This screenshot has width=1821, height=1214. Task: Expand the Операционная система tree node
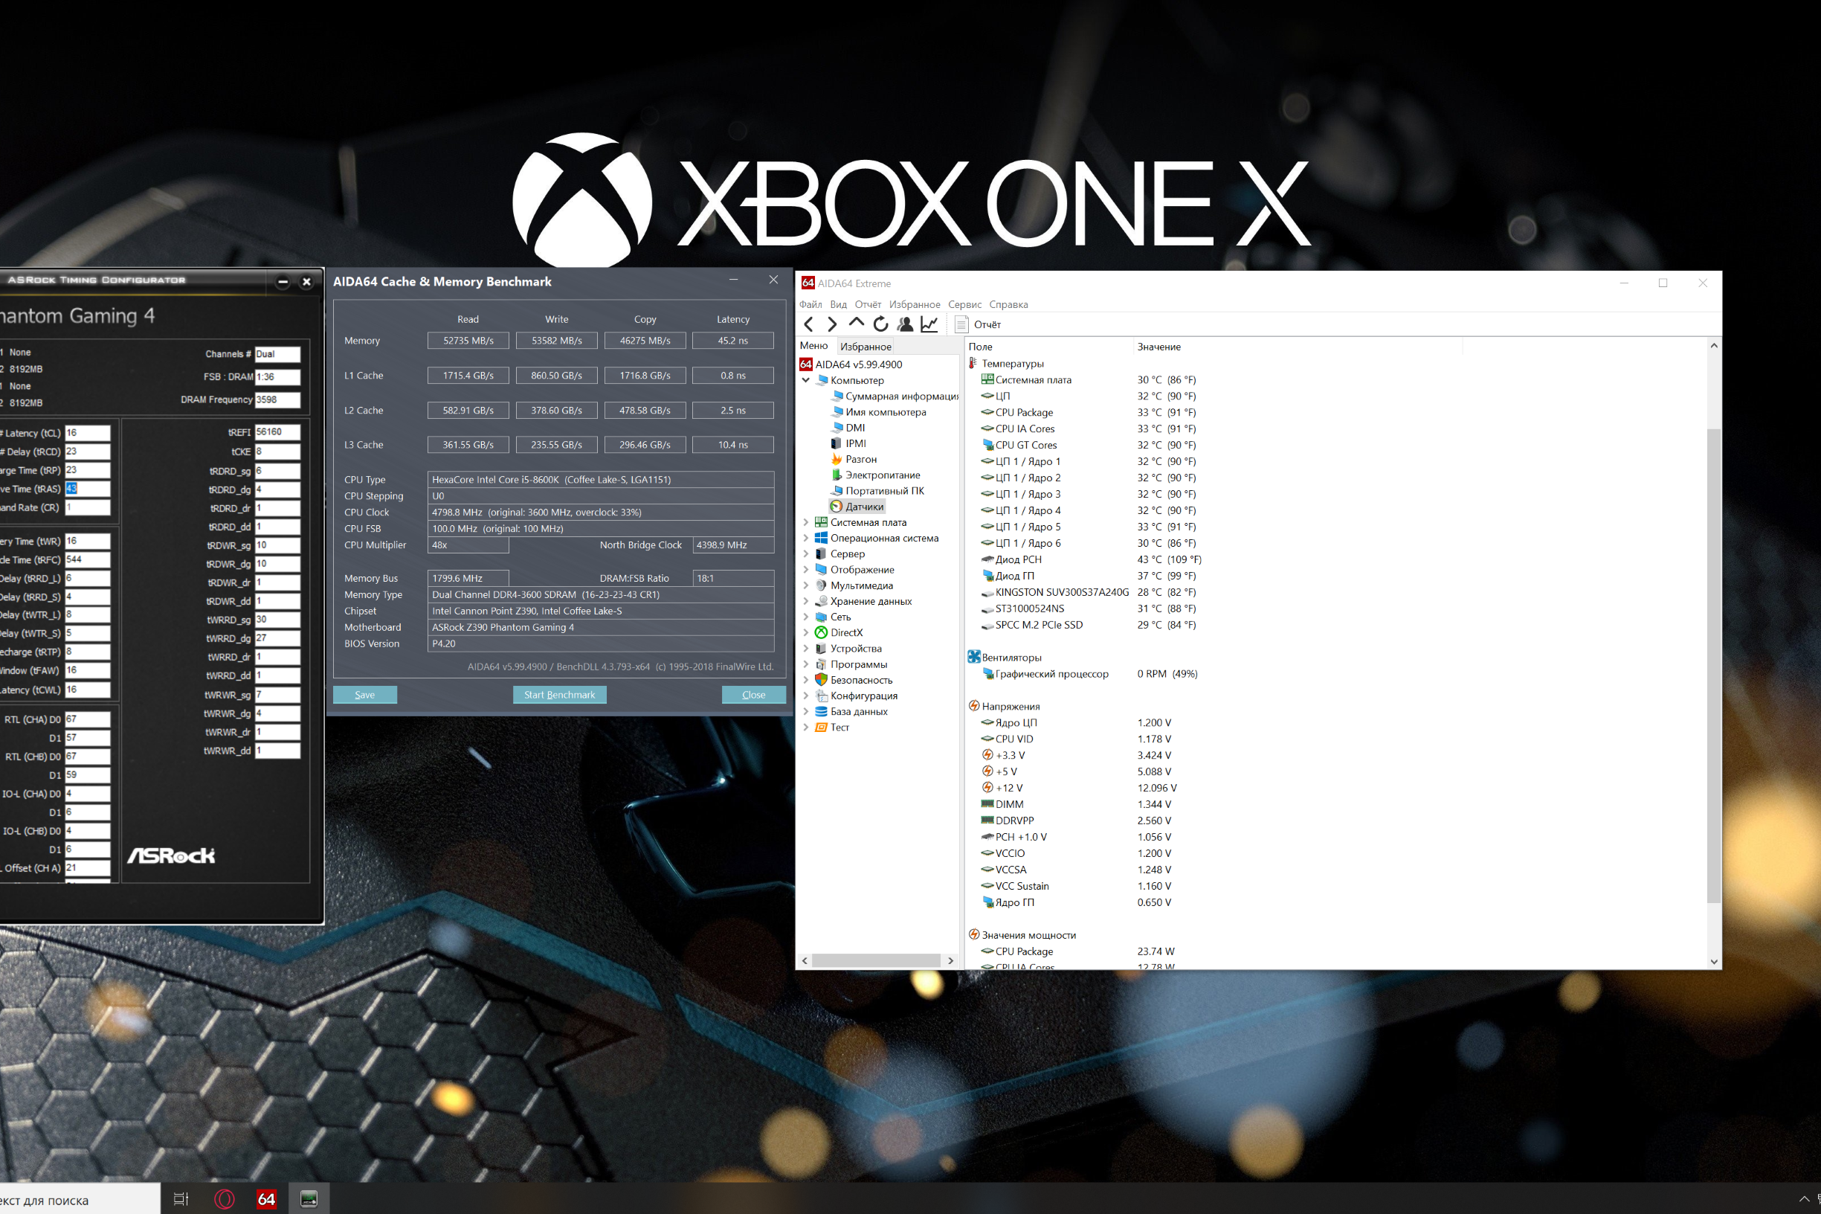coord(805,538)
